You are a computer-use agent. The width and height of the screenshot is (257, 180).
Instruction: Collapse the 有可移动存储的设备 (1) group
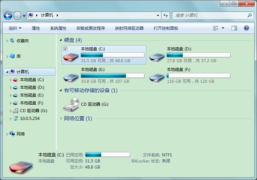coord(61,90)
